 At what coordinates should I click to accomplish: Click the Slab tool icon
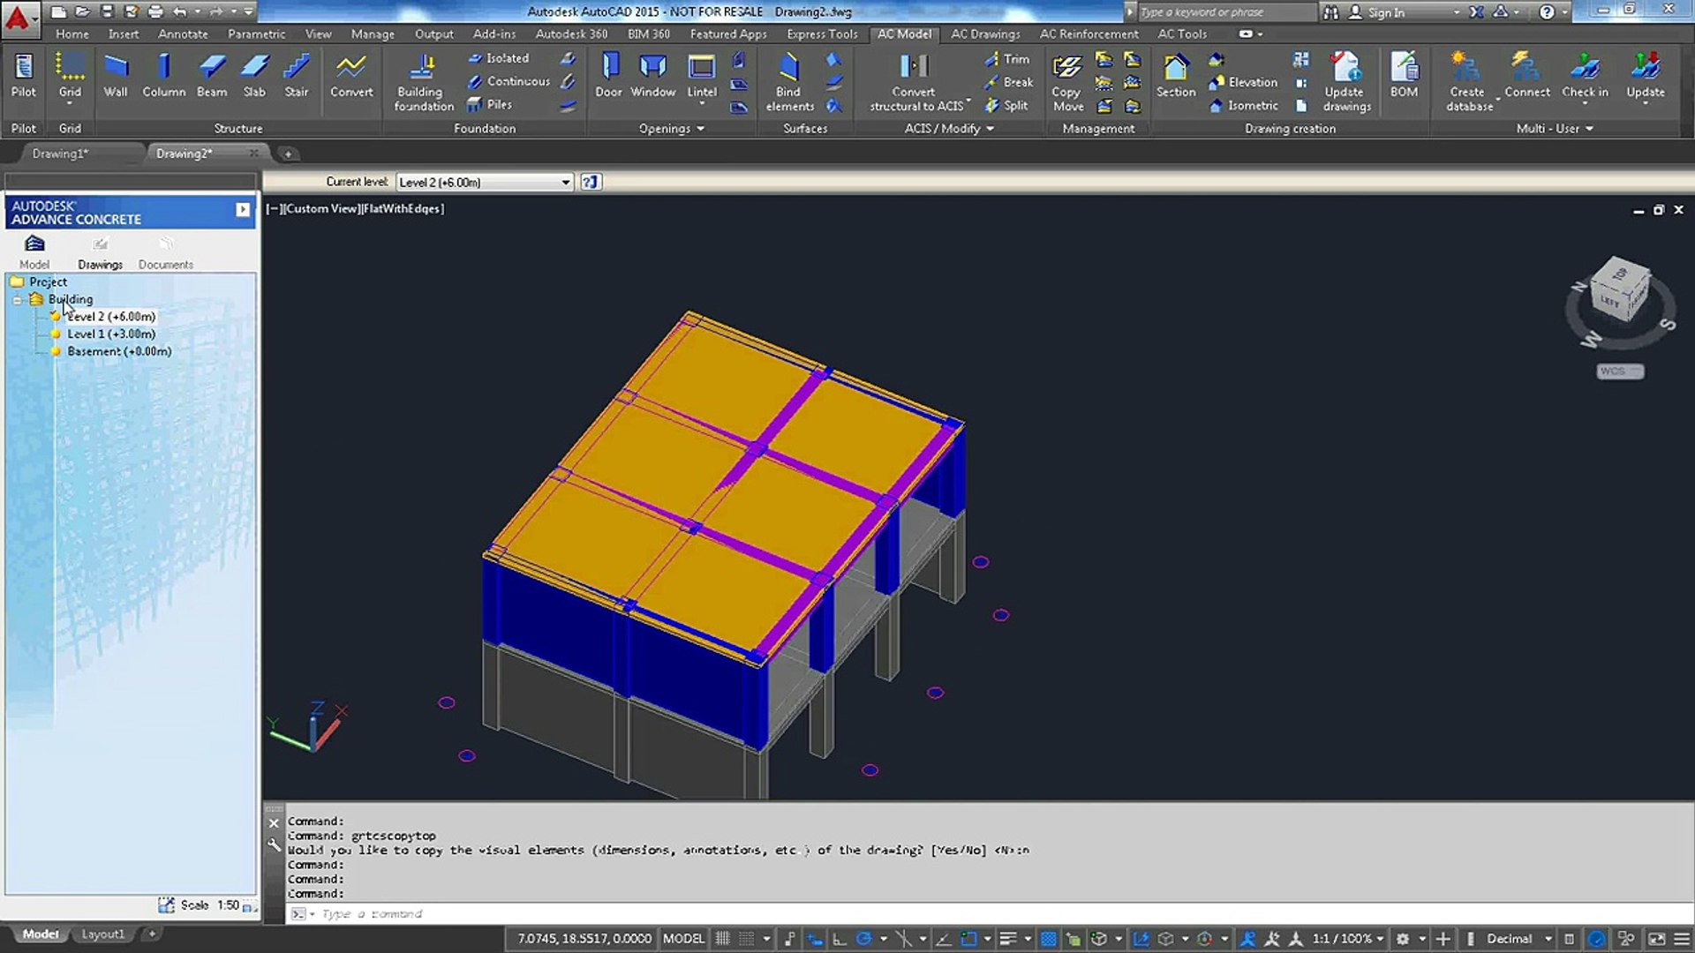click(x=254, y=67)
